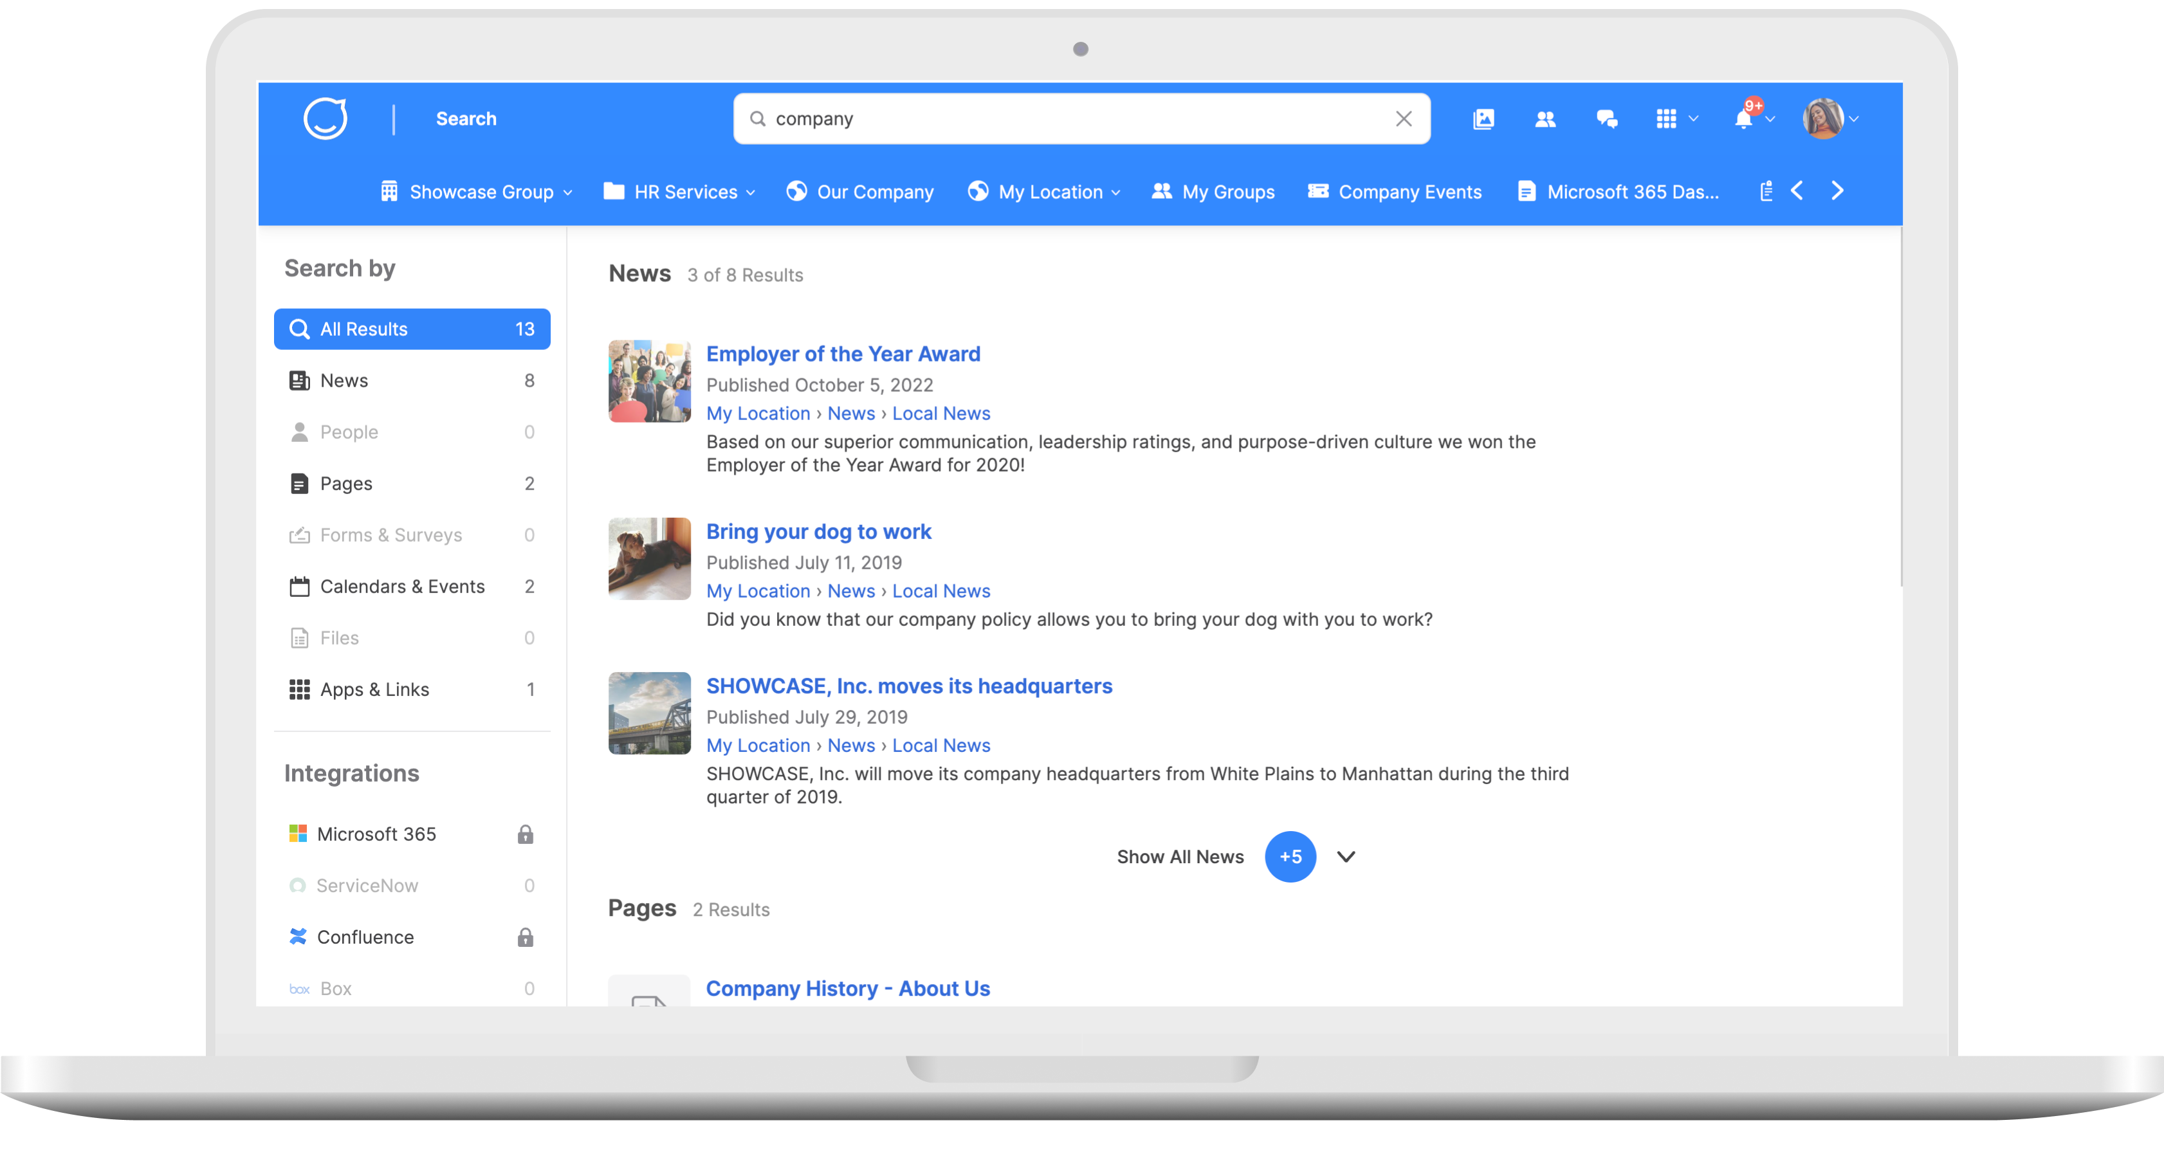Open My Groups menu item
The image size is (2164, 1163).
[x=1212, y=192]
